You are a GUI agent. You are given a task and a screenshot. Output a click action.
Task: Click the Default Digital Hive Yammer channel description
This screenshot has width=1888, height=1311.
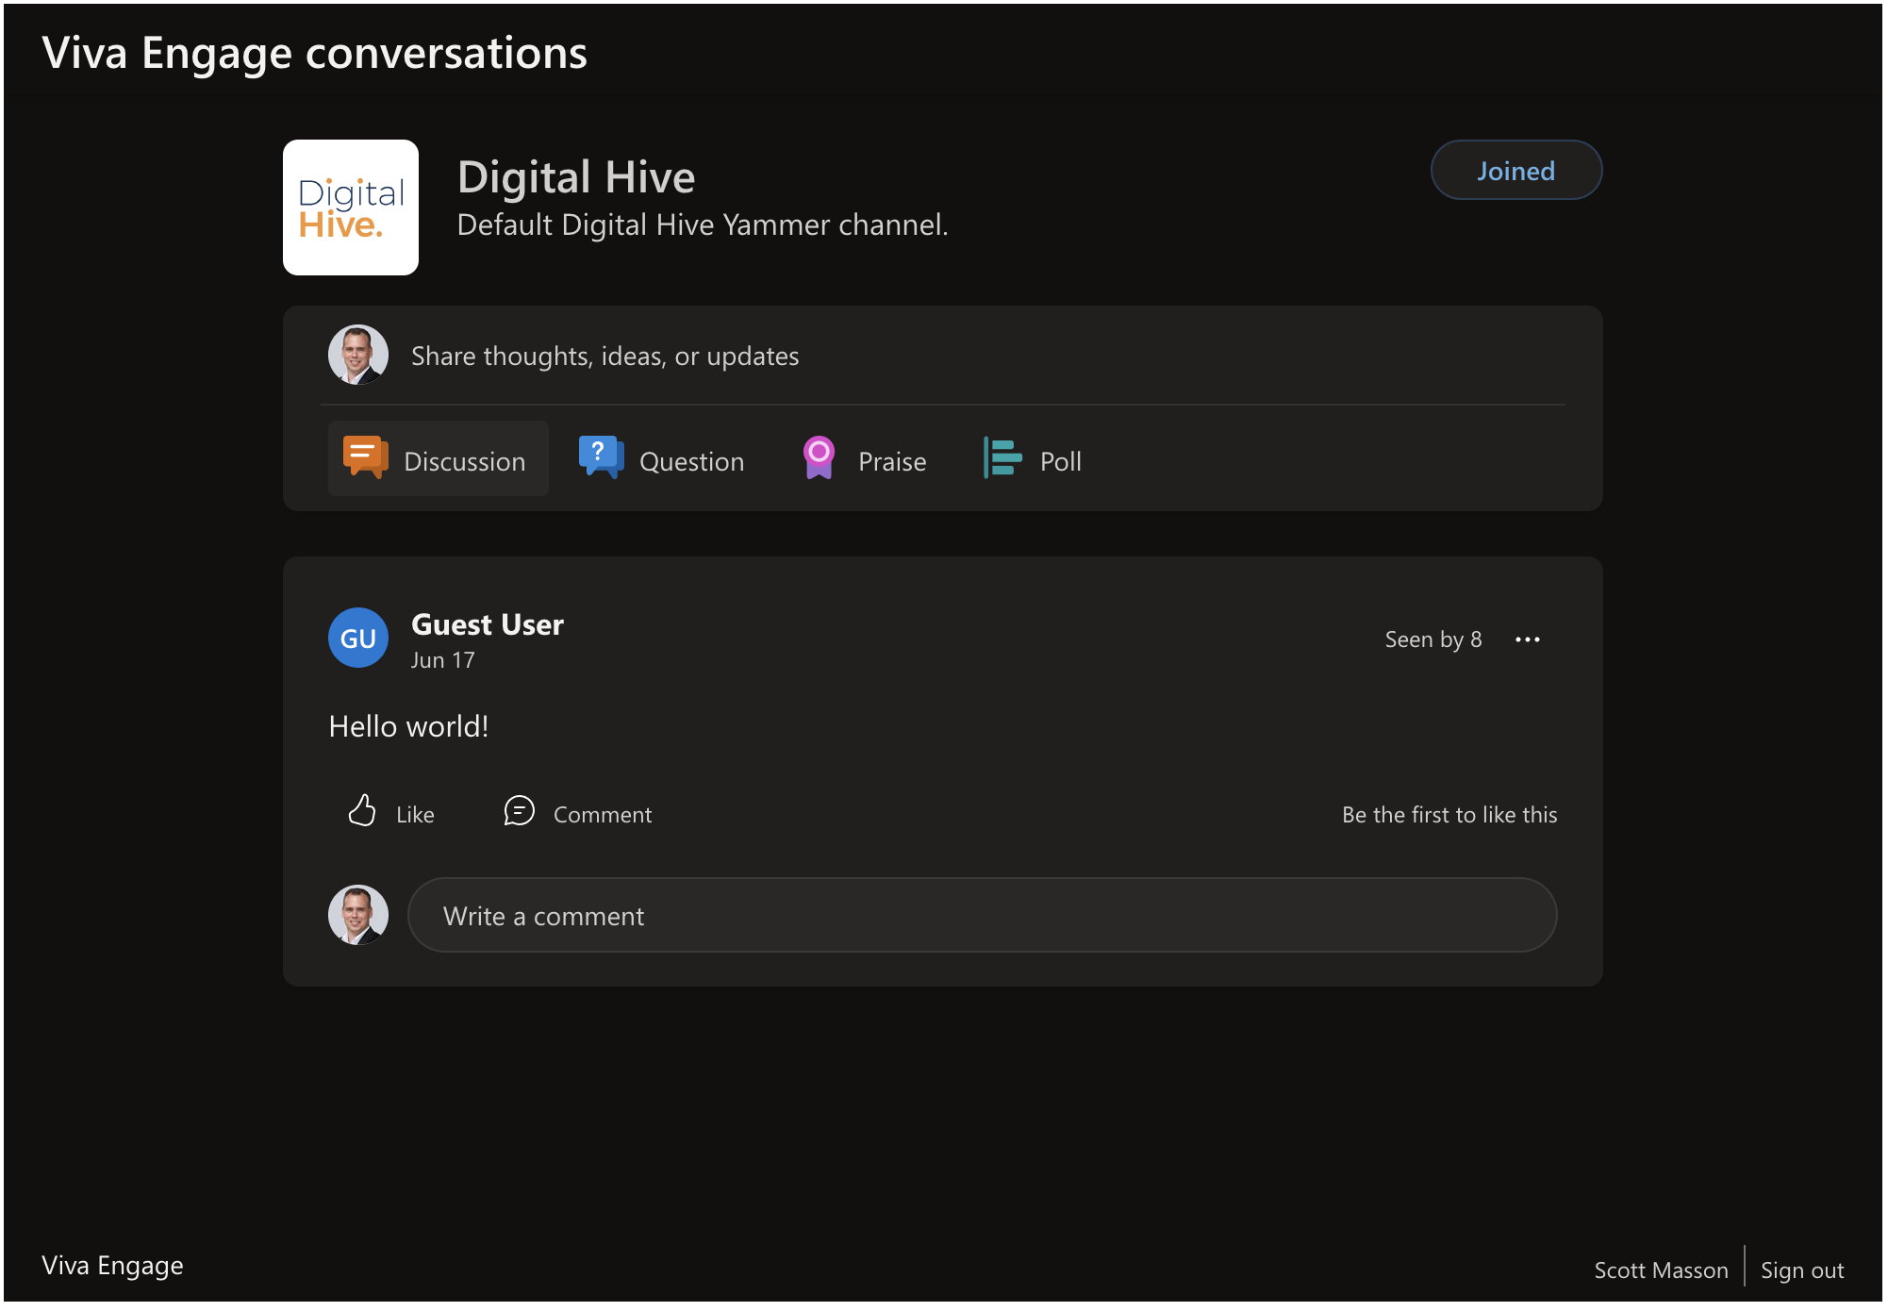703,225
